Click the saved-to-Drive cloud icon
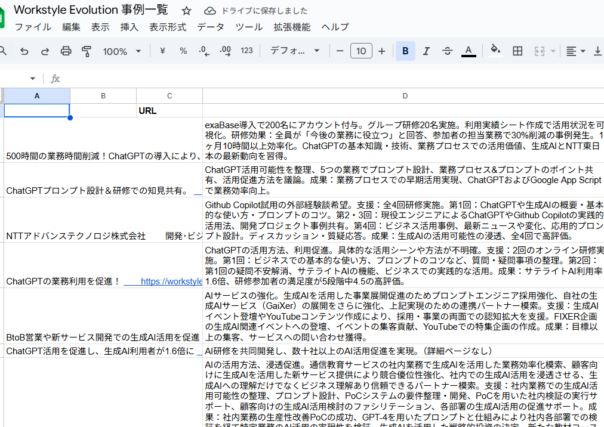Screen dimensions: 604x427 pos(209,11)
